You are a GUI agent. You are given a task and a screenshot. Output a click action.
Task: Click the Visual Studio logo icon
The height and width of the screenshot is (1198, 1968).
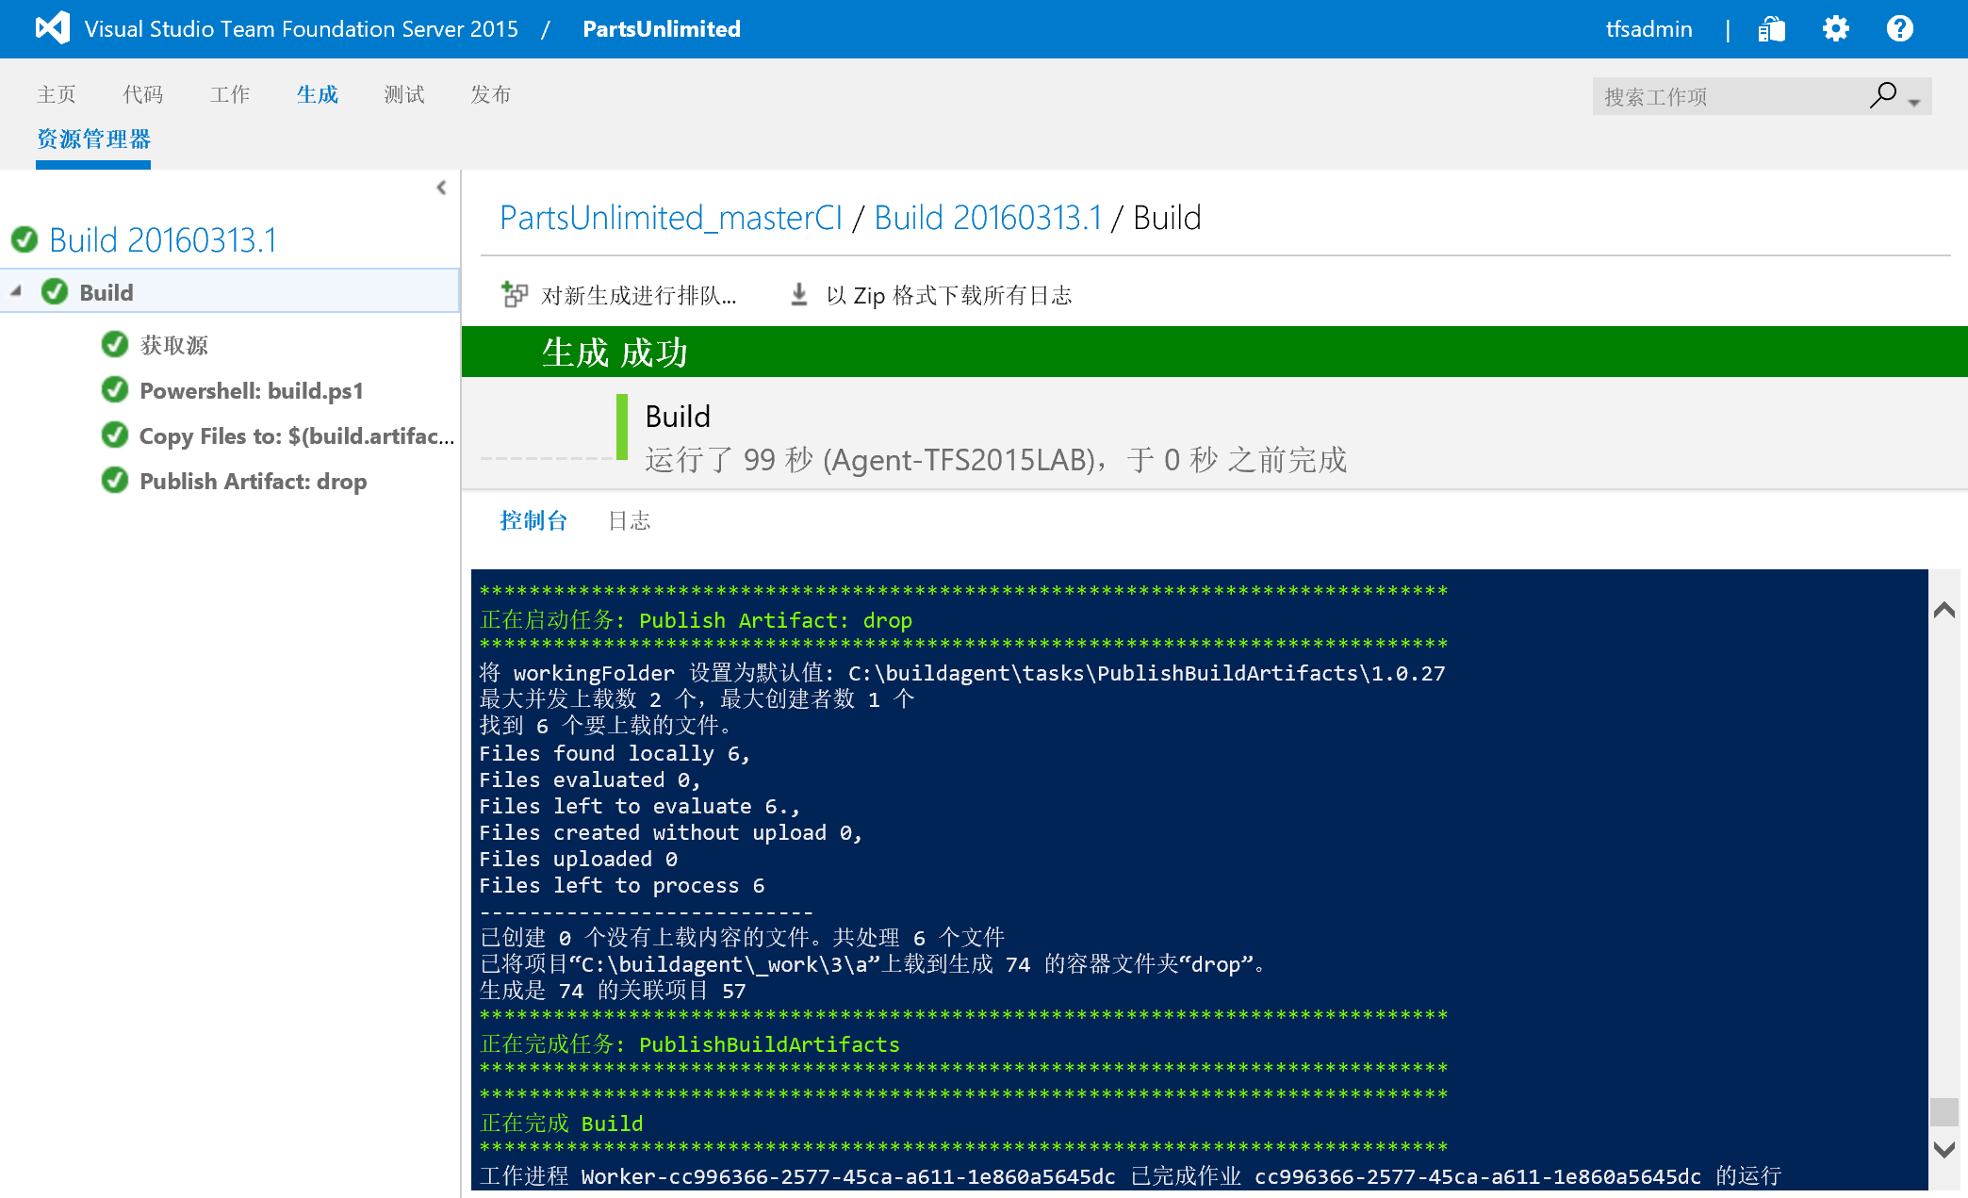(53, 28)
